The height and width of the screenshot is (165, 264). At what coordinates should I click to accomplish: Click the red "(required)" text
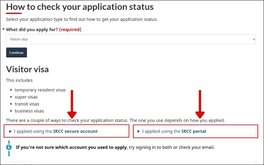[x=70, y=29]
